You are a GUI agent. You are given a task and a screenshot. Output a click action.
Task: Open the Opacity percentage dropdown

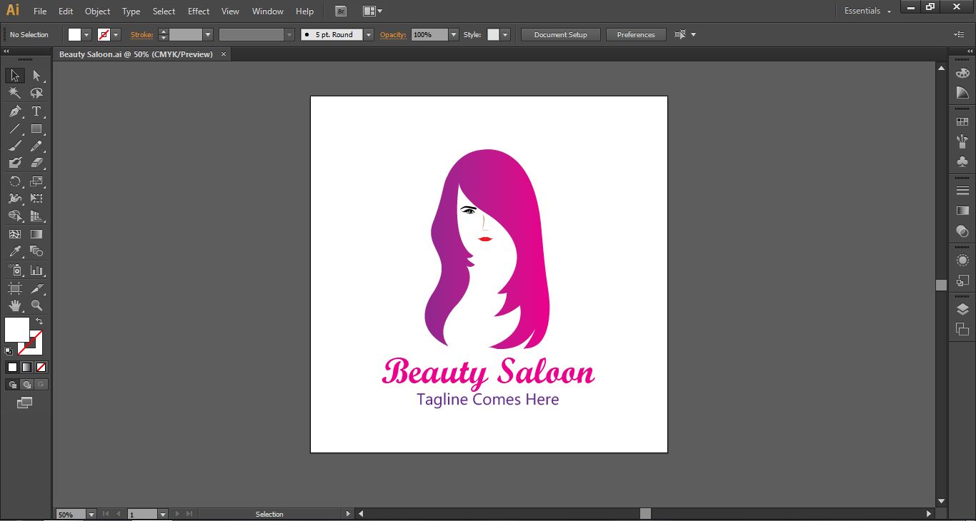click(454, 34)
